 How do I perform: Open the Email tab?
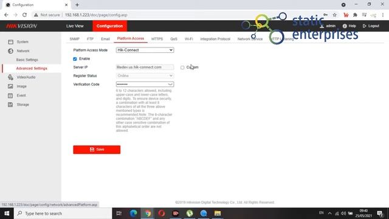(x=105, y=39)
